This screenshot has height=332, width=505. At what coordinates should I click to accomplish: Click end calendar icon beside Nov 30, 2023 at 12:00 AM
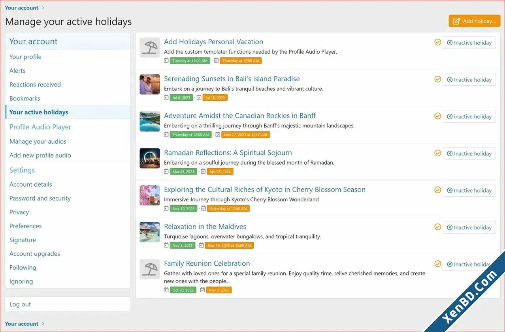tap(202, 245)
